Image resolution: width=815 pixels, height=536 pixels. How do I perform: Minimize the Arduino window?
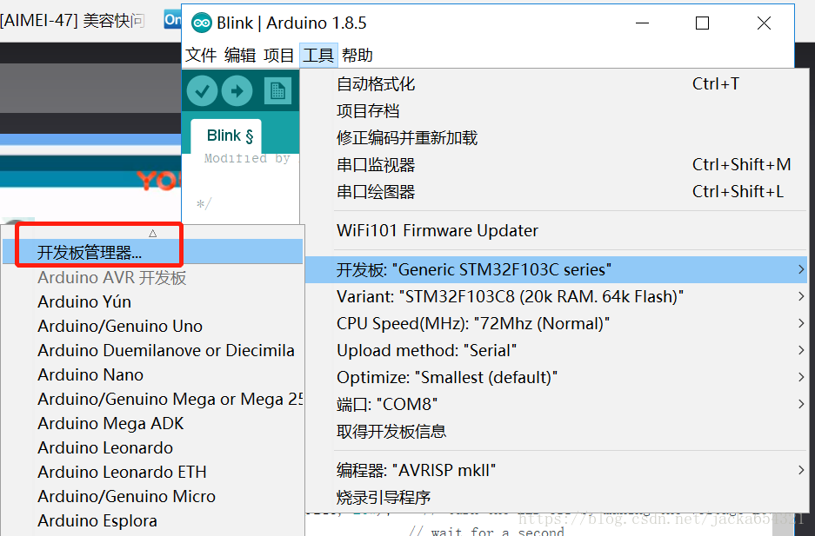click(x=643, y=23)
